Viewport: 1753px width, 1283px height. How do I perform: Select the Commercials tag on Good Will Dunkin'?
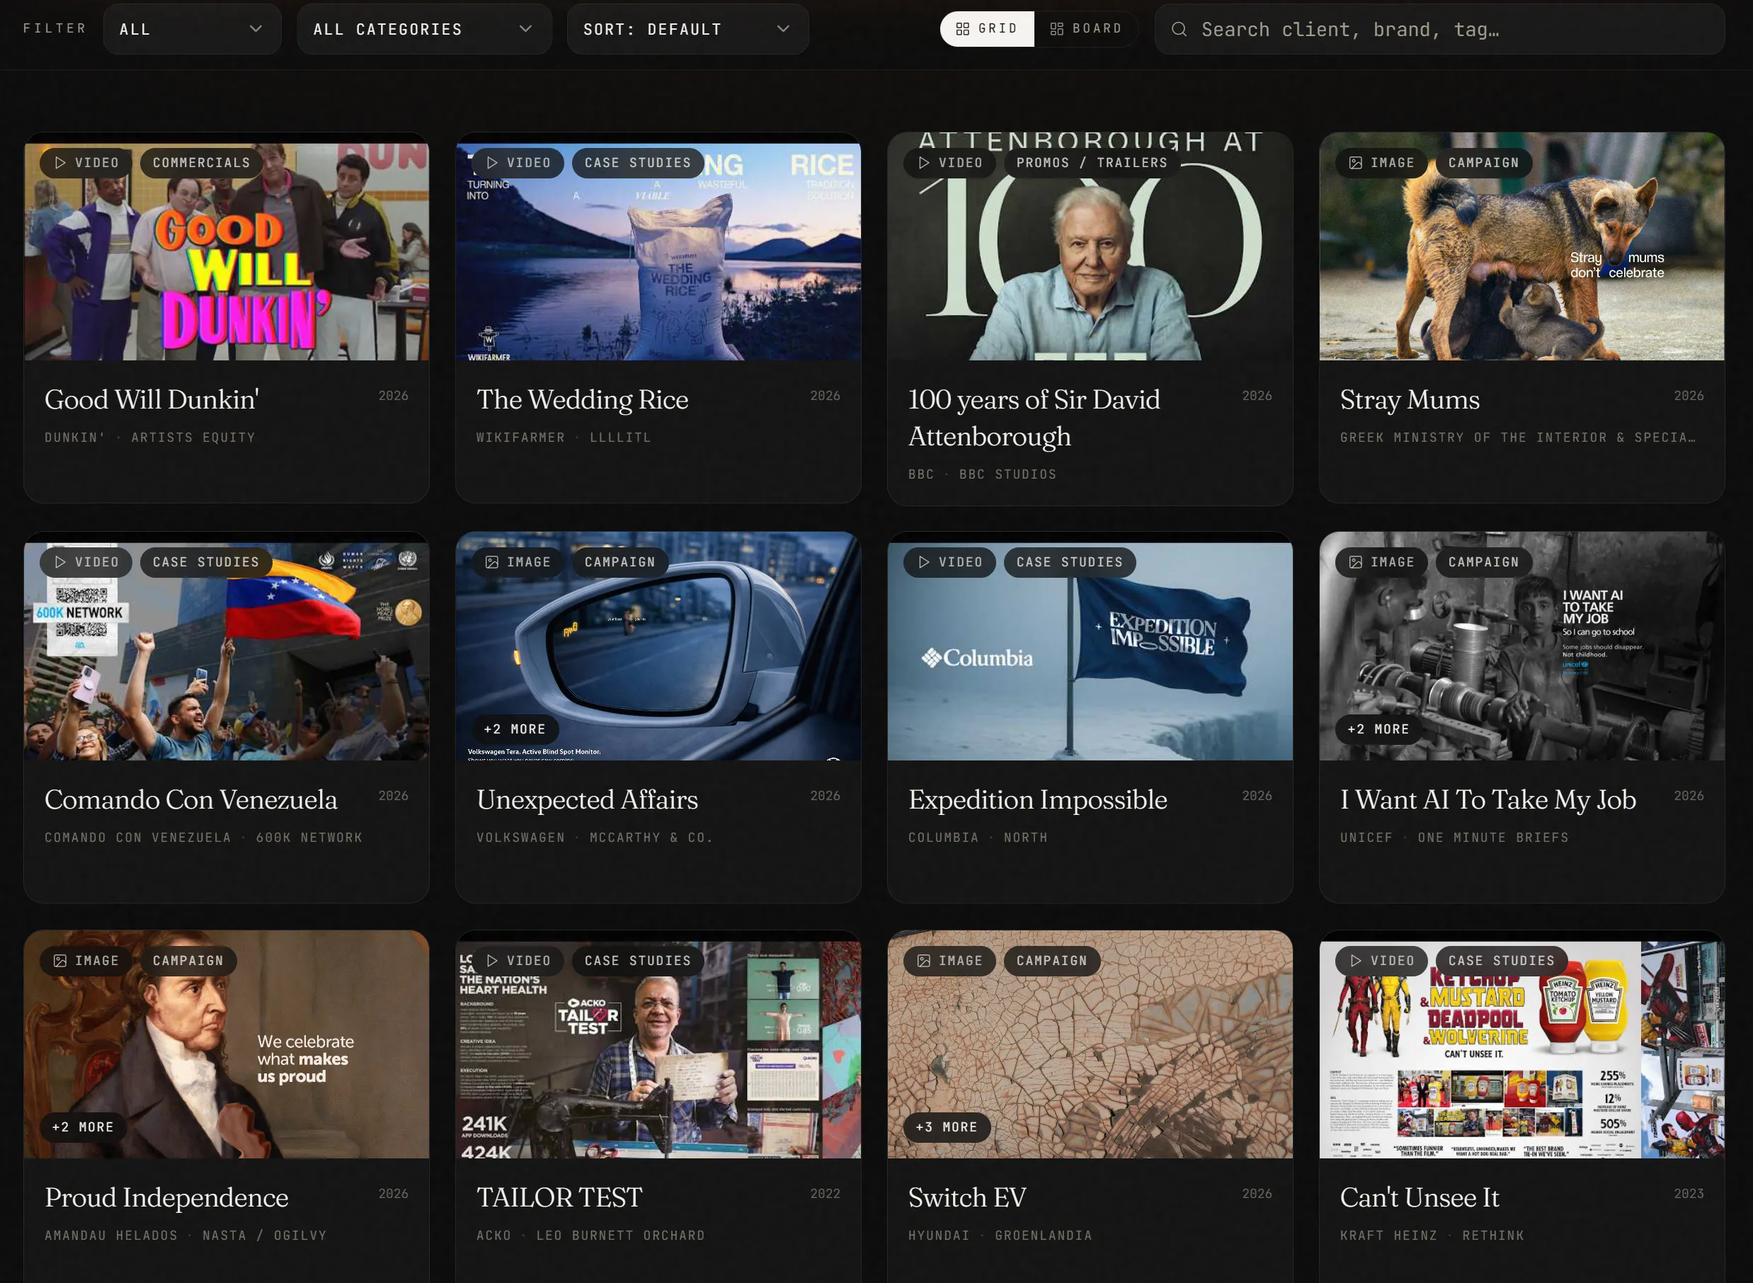[x=201, y=162]
